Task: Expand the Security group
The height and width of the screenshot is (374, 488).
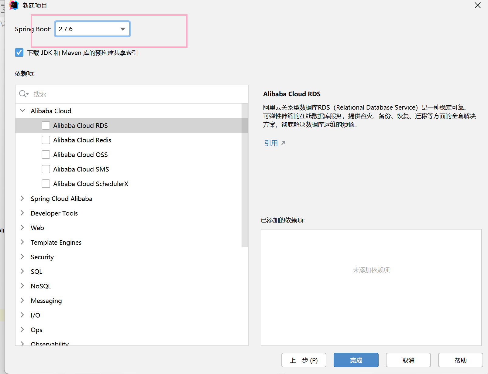Action: [22, 257]
